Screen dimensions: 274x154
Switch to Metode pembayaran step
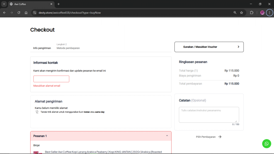68,48
